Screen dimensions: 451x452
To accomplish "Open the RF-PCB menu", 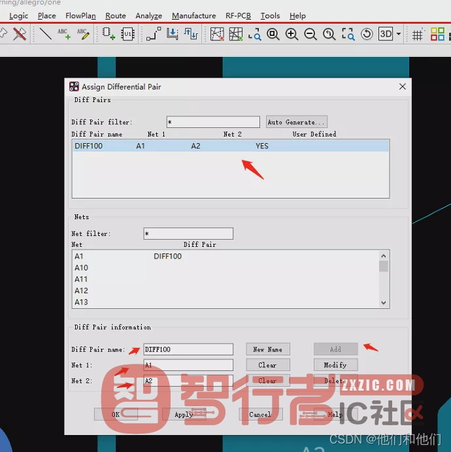I will click(238, 16).
